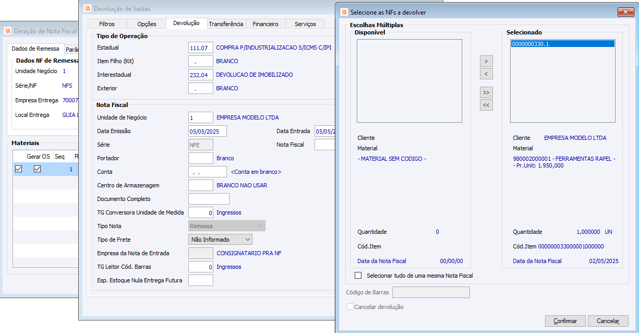Click the Data Entrada date field

pos(324,131)
